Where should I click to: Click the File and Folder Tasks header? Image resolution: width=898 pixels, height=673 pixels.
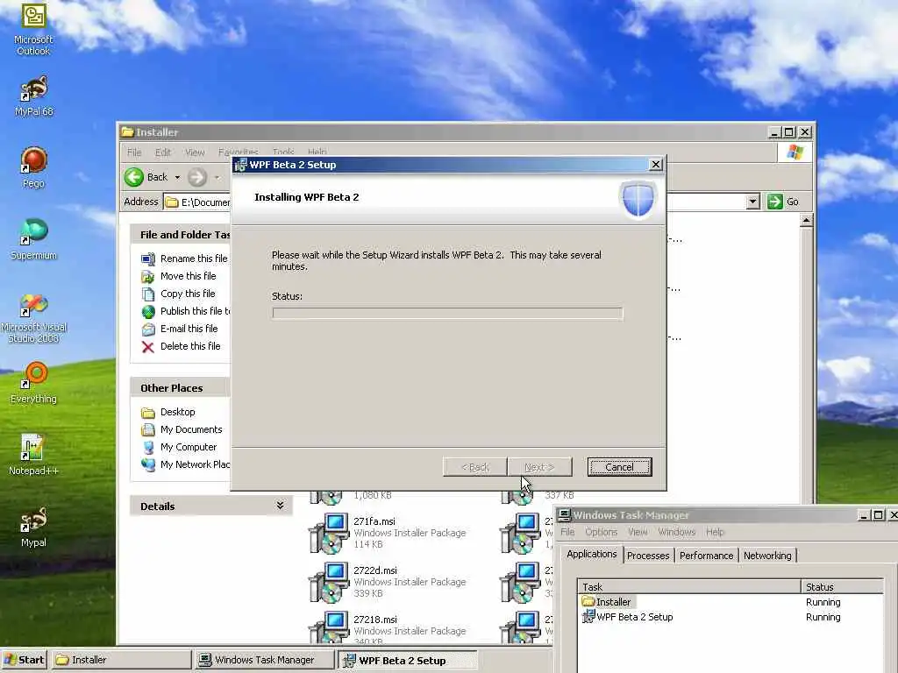181,235
